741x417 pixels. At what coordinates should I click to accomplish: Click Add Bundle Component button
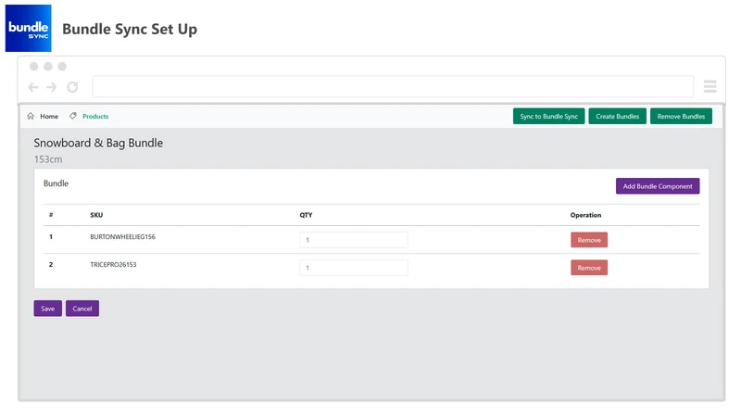(x=658, y=186)
